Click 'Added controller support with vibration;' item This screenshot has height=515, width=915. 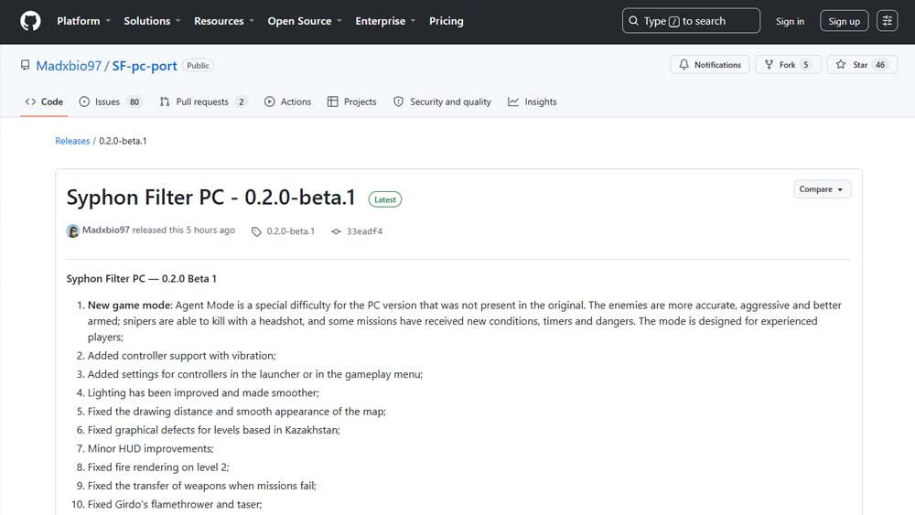(x=181, y=356)
